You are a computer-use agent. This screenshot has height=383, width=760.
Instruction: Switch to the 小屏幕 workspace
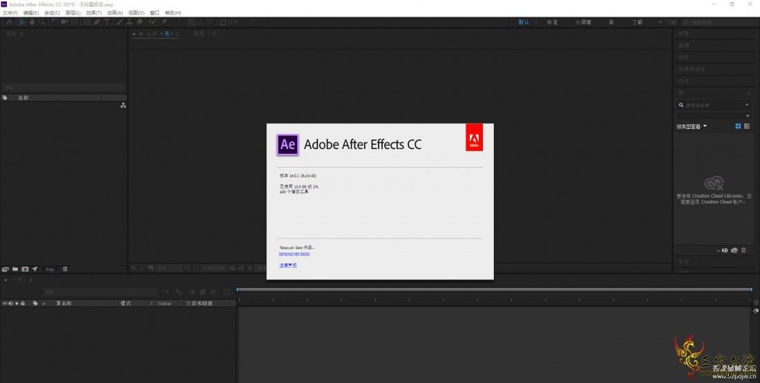coord(583,22)
